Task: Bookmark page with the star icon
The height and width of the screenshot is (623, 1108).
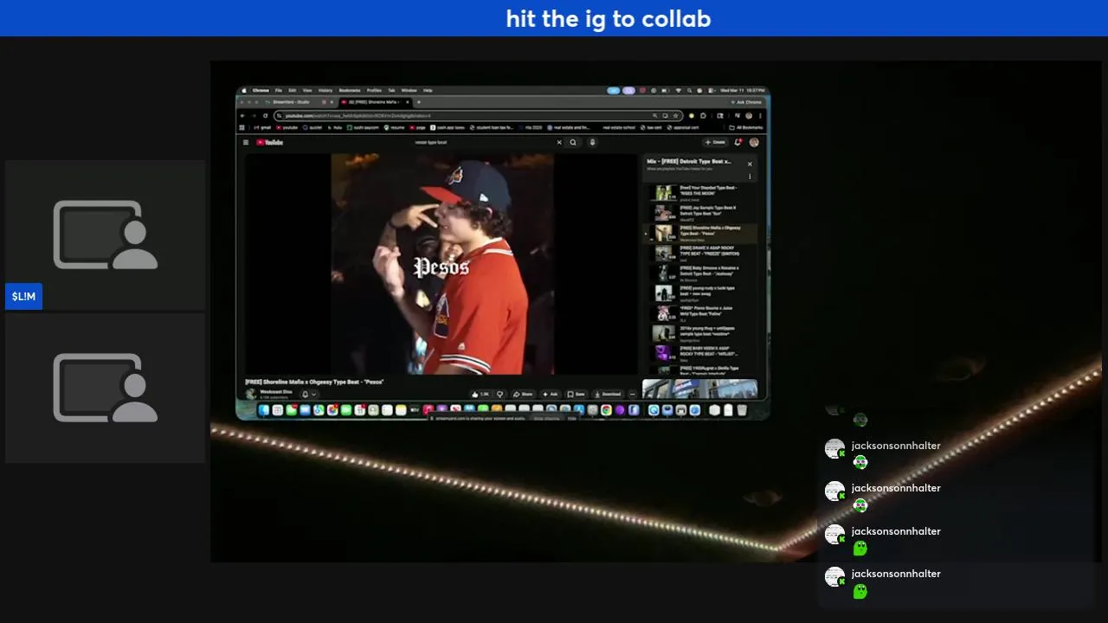Action: tap(676, 116)
